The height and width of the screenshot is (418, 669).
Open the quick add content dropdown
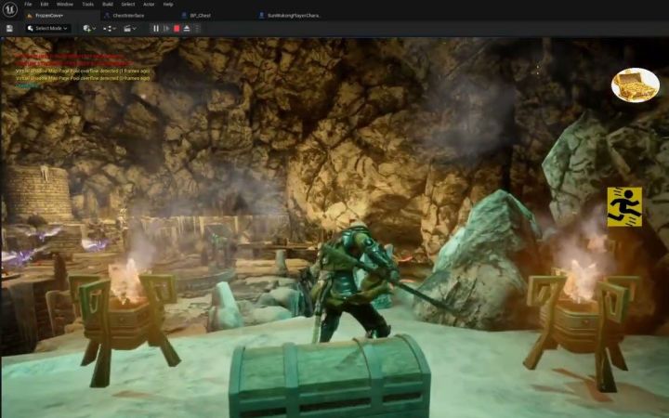click(x=89, y=29)
